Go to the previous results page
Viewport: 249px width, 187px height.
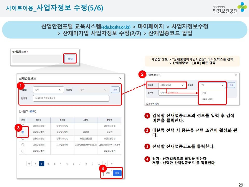(35, 164)
